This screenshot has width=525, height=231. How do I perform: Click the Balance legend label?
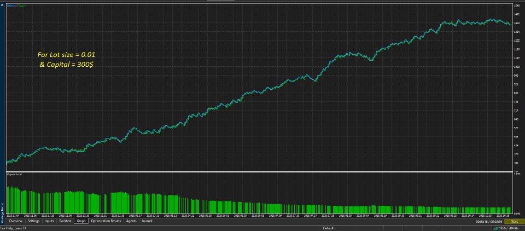pos(11,5)
